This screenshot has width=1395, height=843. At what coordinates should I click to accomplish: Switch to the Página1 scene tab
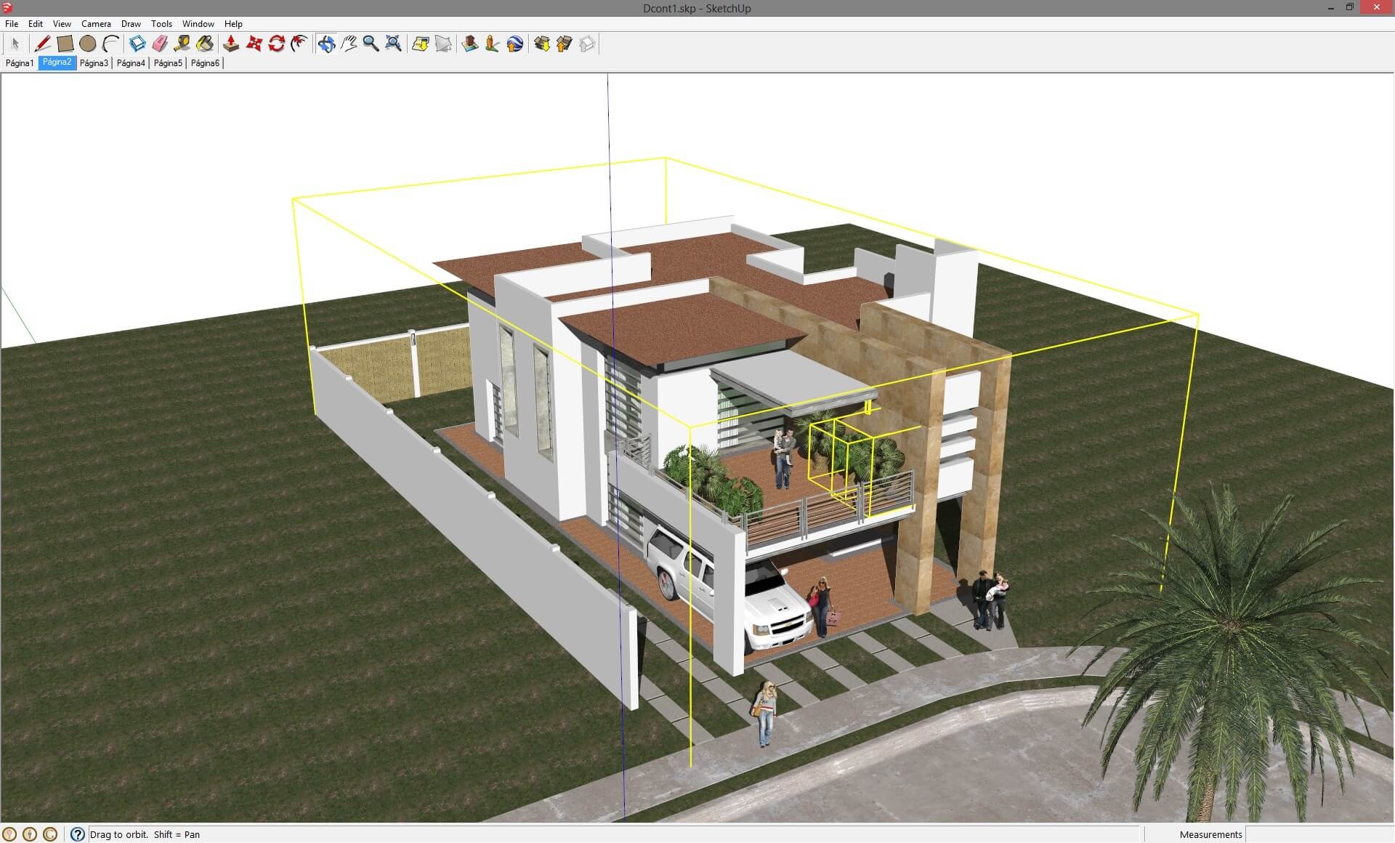coord(20,63)
